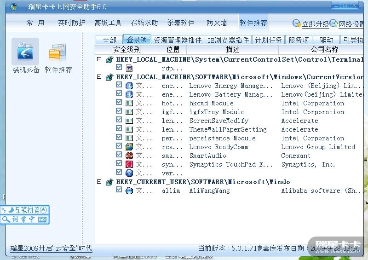Click 瑞星2009开启"云安全"时代 link

[51, 248]
